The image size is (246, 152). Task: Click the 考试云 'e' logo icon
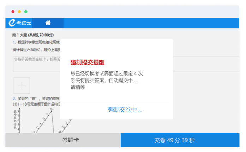click(12, 23)
